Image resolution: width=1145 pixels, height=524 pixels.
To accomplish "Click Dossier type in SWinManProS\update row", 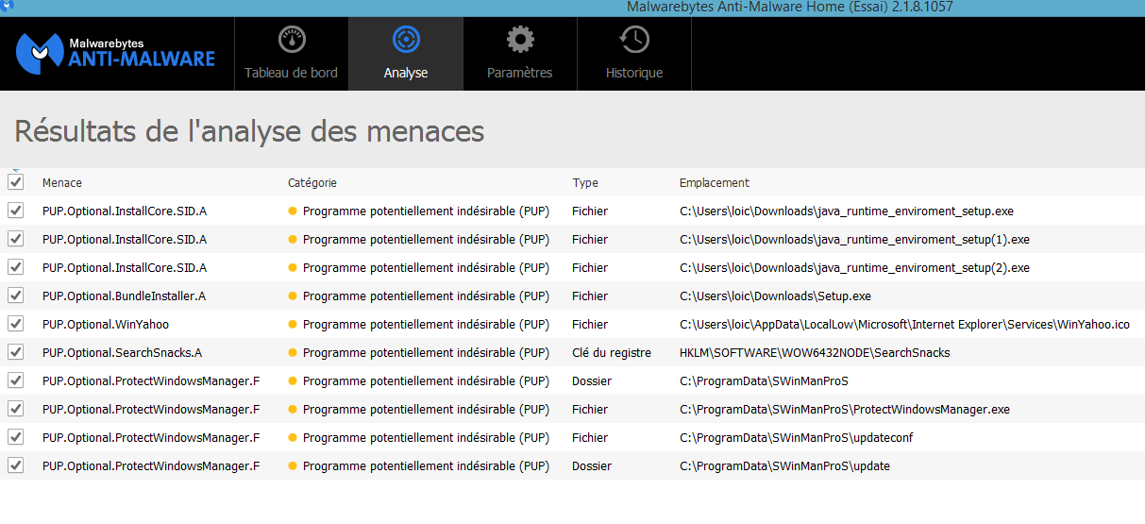I will (592, 466).
